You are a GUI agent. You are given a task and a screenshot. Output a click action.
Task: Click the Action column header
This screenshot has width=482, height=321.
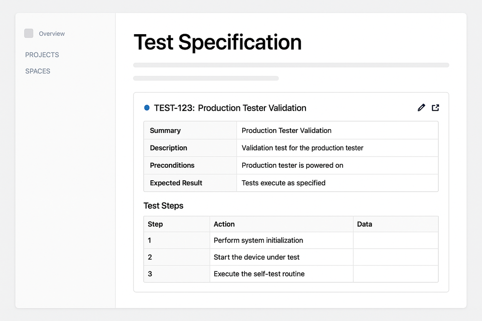[x=224, y=224]
